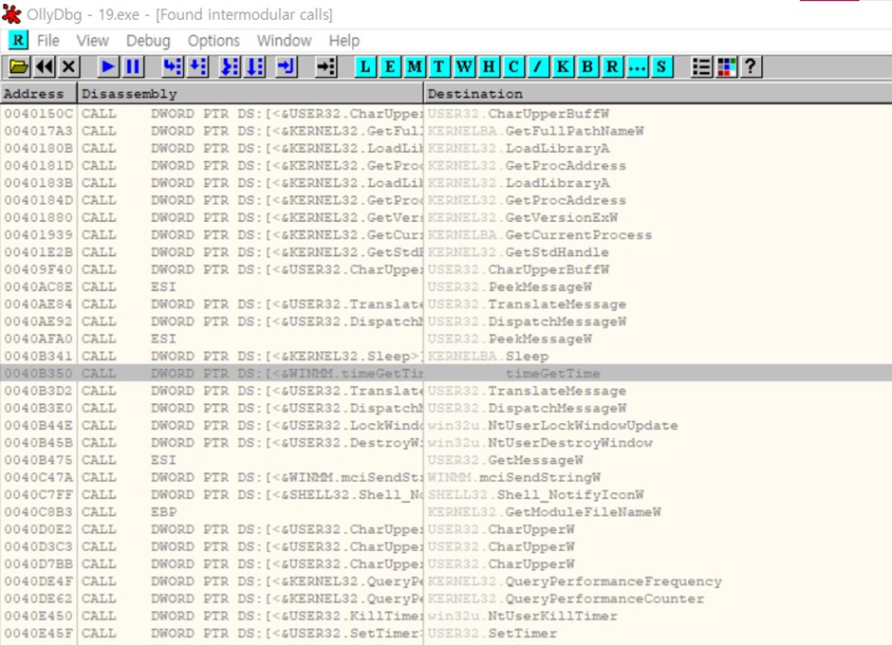892x645 pixels.
Task: Select row at address 0040150C
Action: (x=446, y=113)
